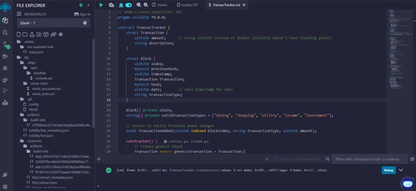Open the search in files sidebar icon
Image resolution: width=416 pixels, height=191 pixels.
tap(5, 33)
